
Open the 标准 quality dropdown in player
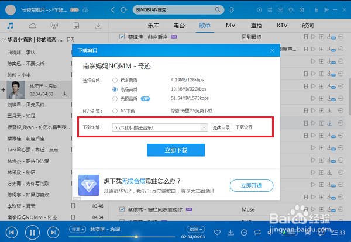coord(77,229)
